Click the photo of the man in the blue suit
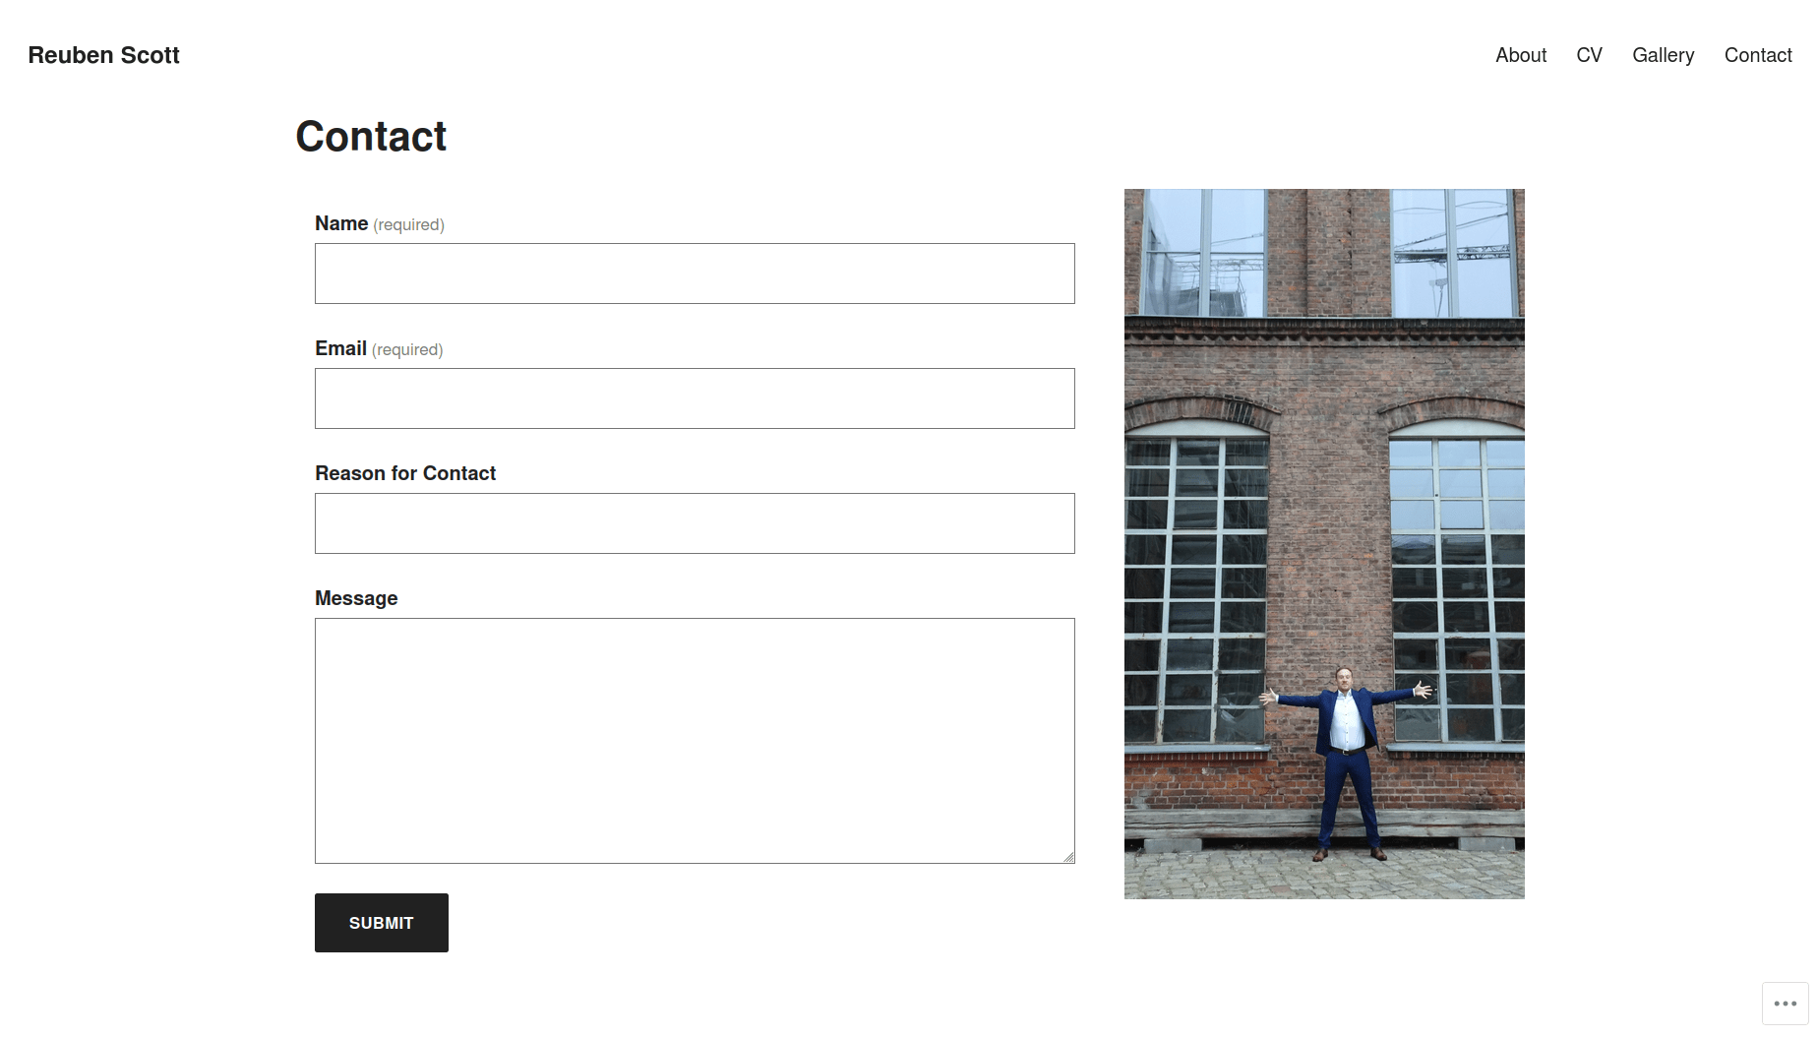 click(x=1324, y=543)
